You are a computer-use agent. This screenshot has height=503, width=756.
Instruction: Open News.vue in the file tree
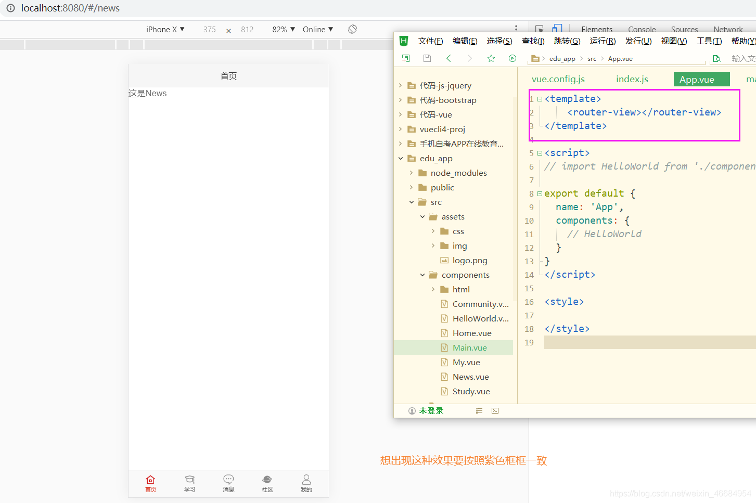(x=470, y=377)
